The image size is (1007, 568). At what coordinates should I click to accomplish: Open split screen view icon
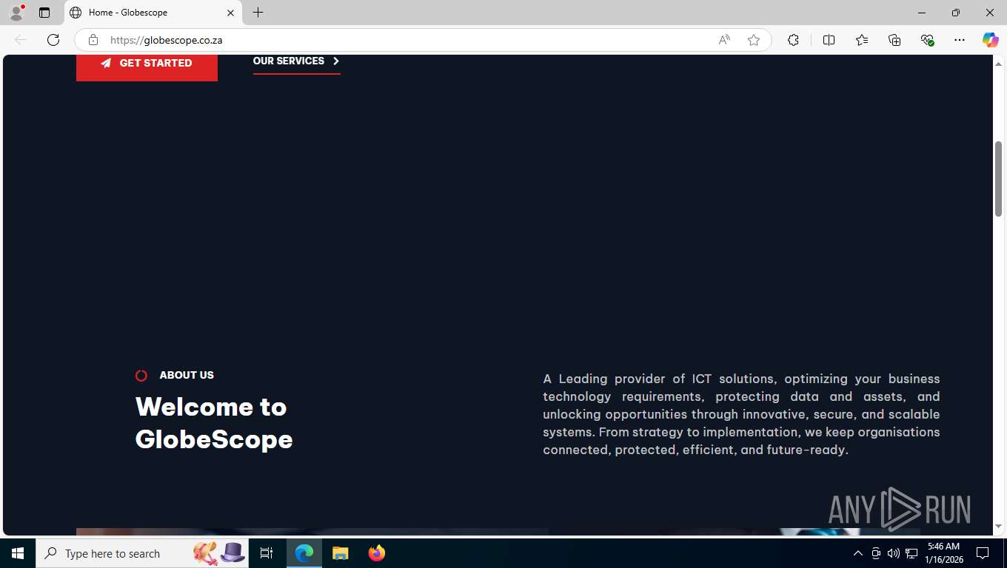[x=829, y=40]
